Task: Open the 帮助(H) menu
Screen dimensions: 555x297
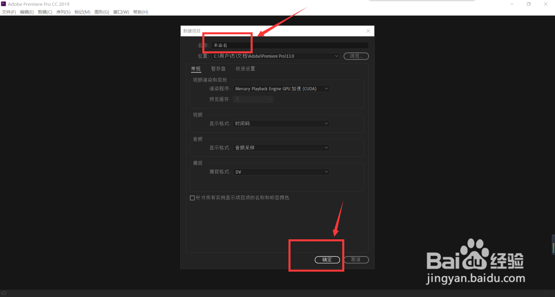Action: coord(141,12)
